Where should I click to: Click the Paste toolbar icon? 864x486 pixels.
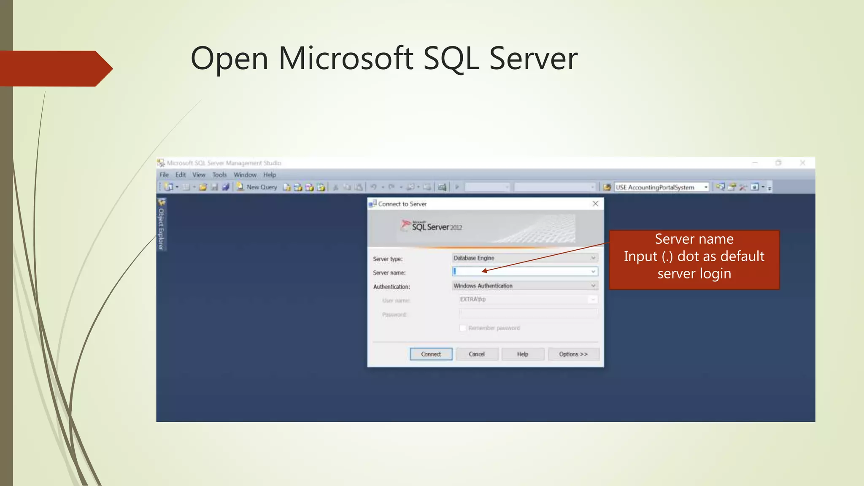(x=359, y=187)
